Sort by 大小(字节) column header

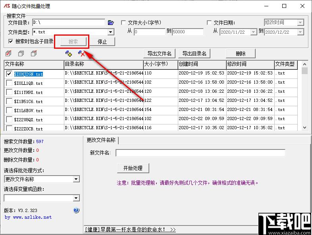(x=161, y=64)
